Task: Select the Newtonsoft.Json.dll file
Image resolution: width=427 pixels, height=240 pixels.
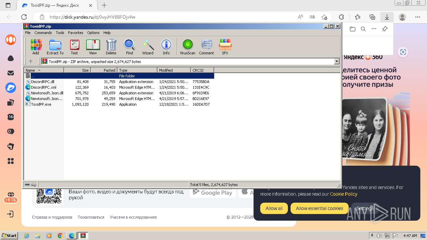Action: point(119,93)
